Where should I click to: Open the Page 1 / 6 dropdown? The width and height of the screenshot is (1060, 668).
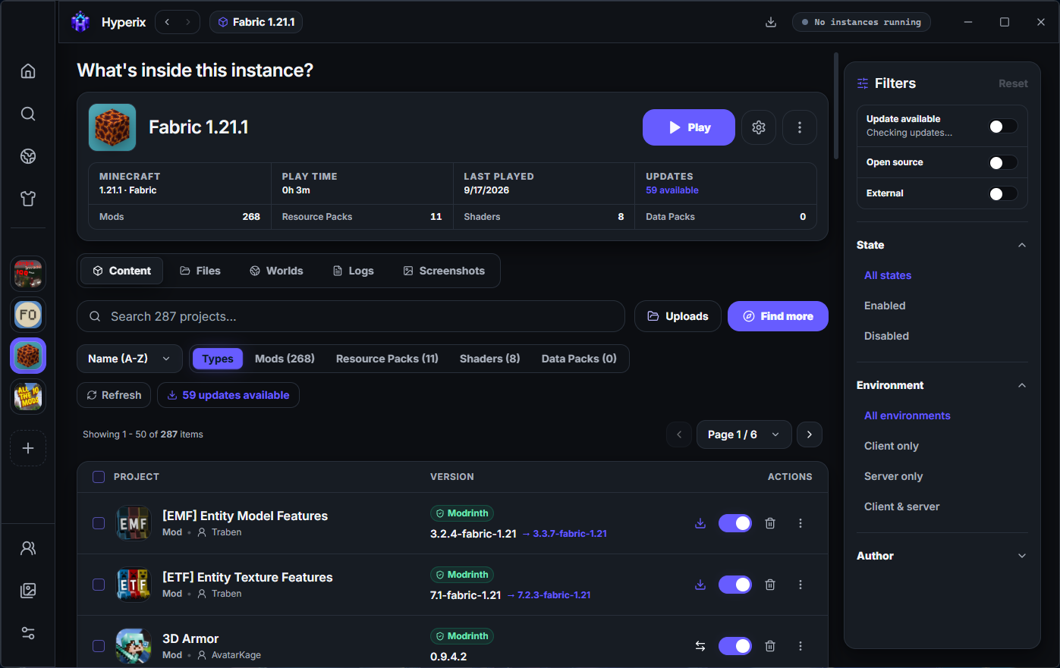[x=744, y=434]
